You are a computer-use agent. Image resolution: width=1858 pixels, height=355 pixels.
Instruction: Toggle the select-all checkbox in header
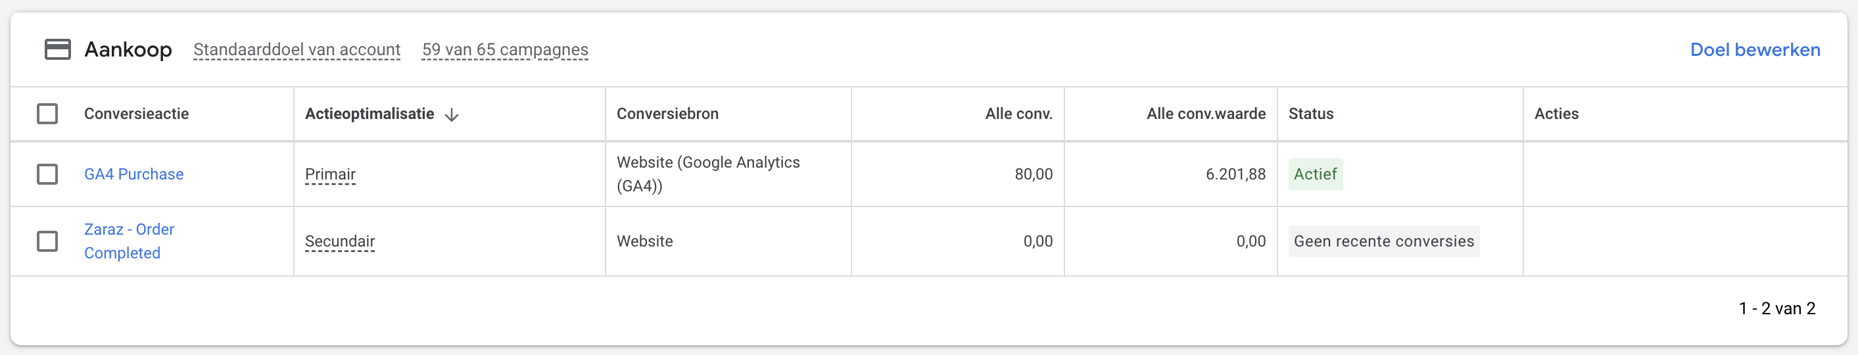47,114
